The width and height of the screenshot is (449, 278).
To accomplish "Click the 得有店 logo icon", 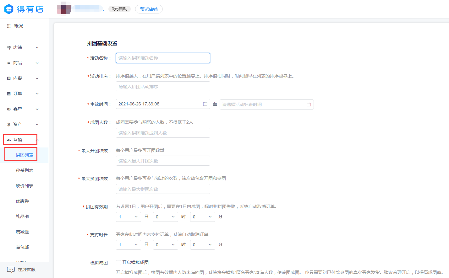I will 8,9.
